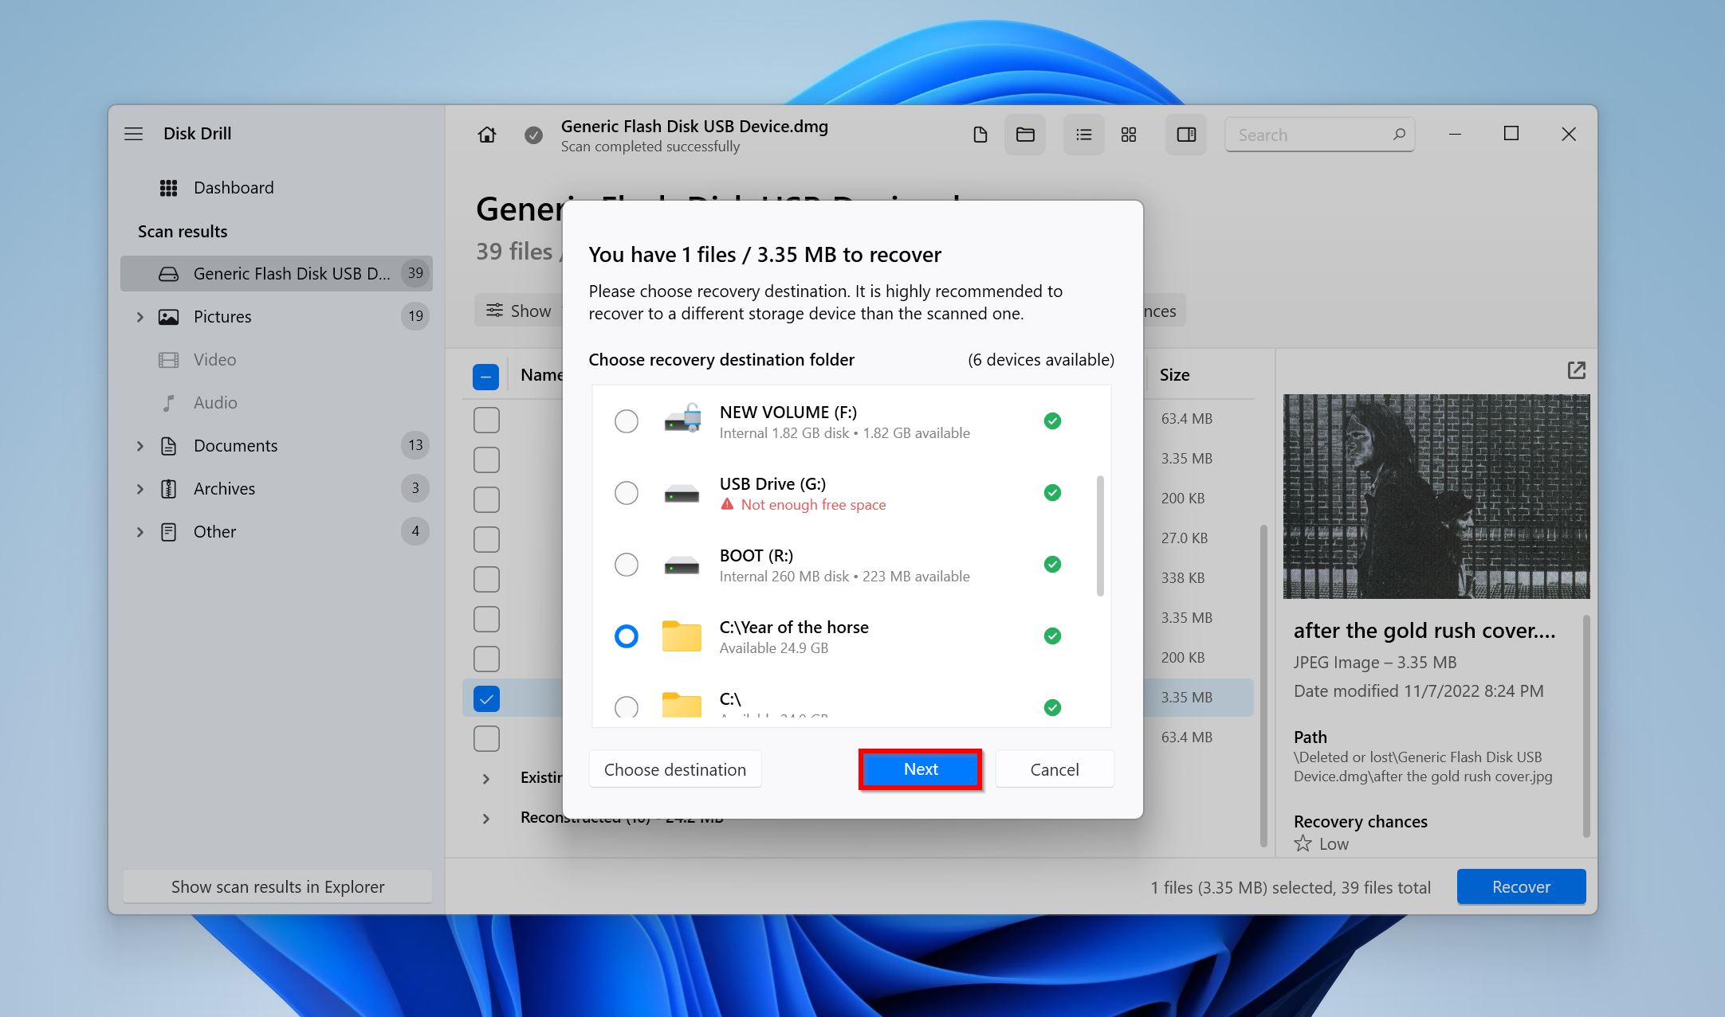Expand the Documents scan results category
Screen dimensions: 1725x1017
pos(142,444)
